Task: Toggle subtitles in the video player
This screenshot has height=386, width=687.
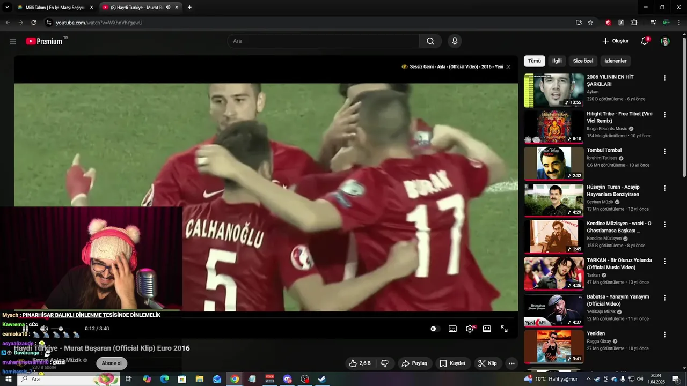Action: pyautogui.click(x=452, y=329)
